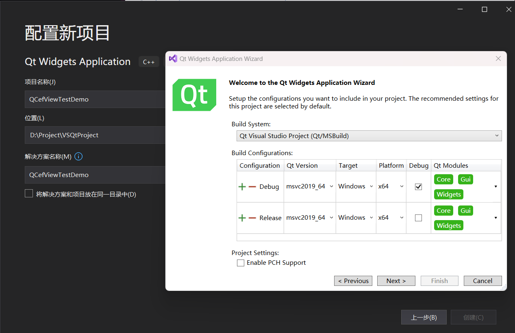Add a configuration using Debug row plus icon
This screenshot has width=515, height=333.
(x=242, y=187)
